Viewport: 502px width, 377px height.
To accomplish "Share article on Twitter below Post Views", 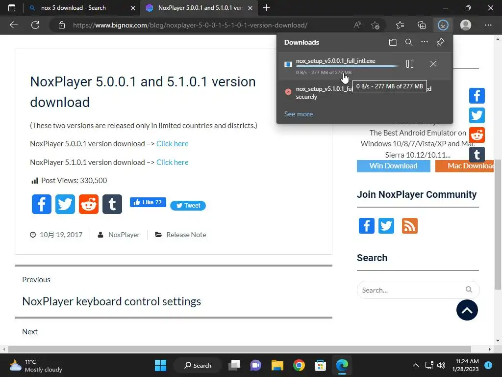I will [x=65, y=204].
